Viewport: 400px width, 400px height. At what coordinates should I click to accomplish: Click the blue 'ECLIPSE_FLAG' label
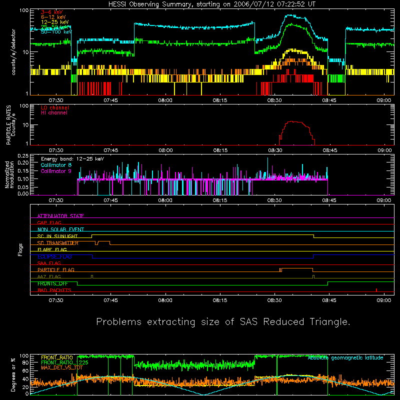[54, 256]
